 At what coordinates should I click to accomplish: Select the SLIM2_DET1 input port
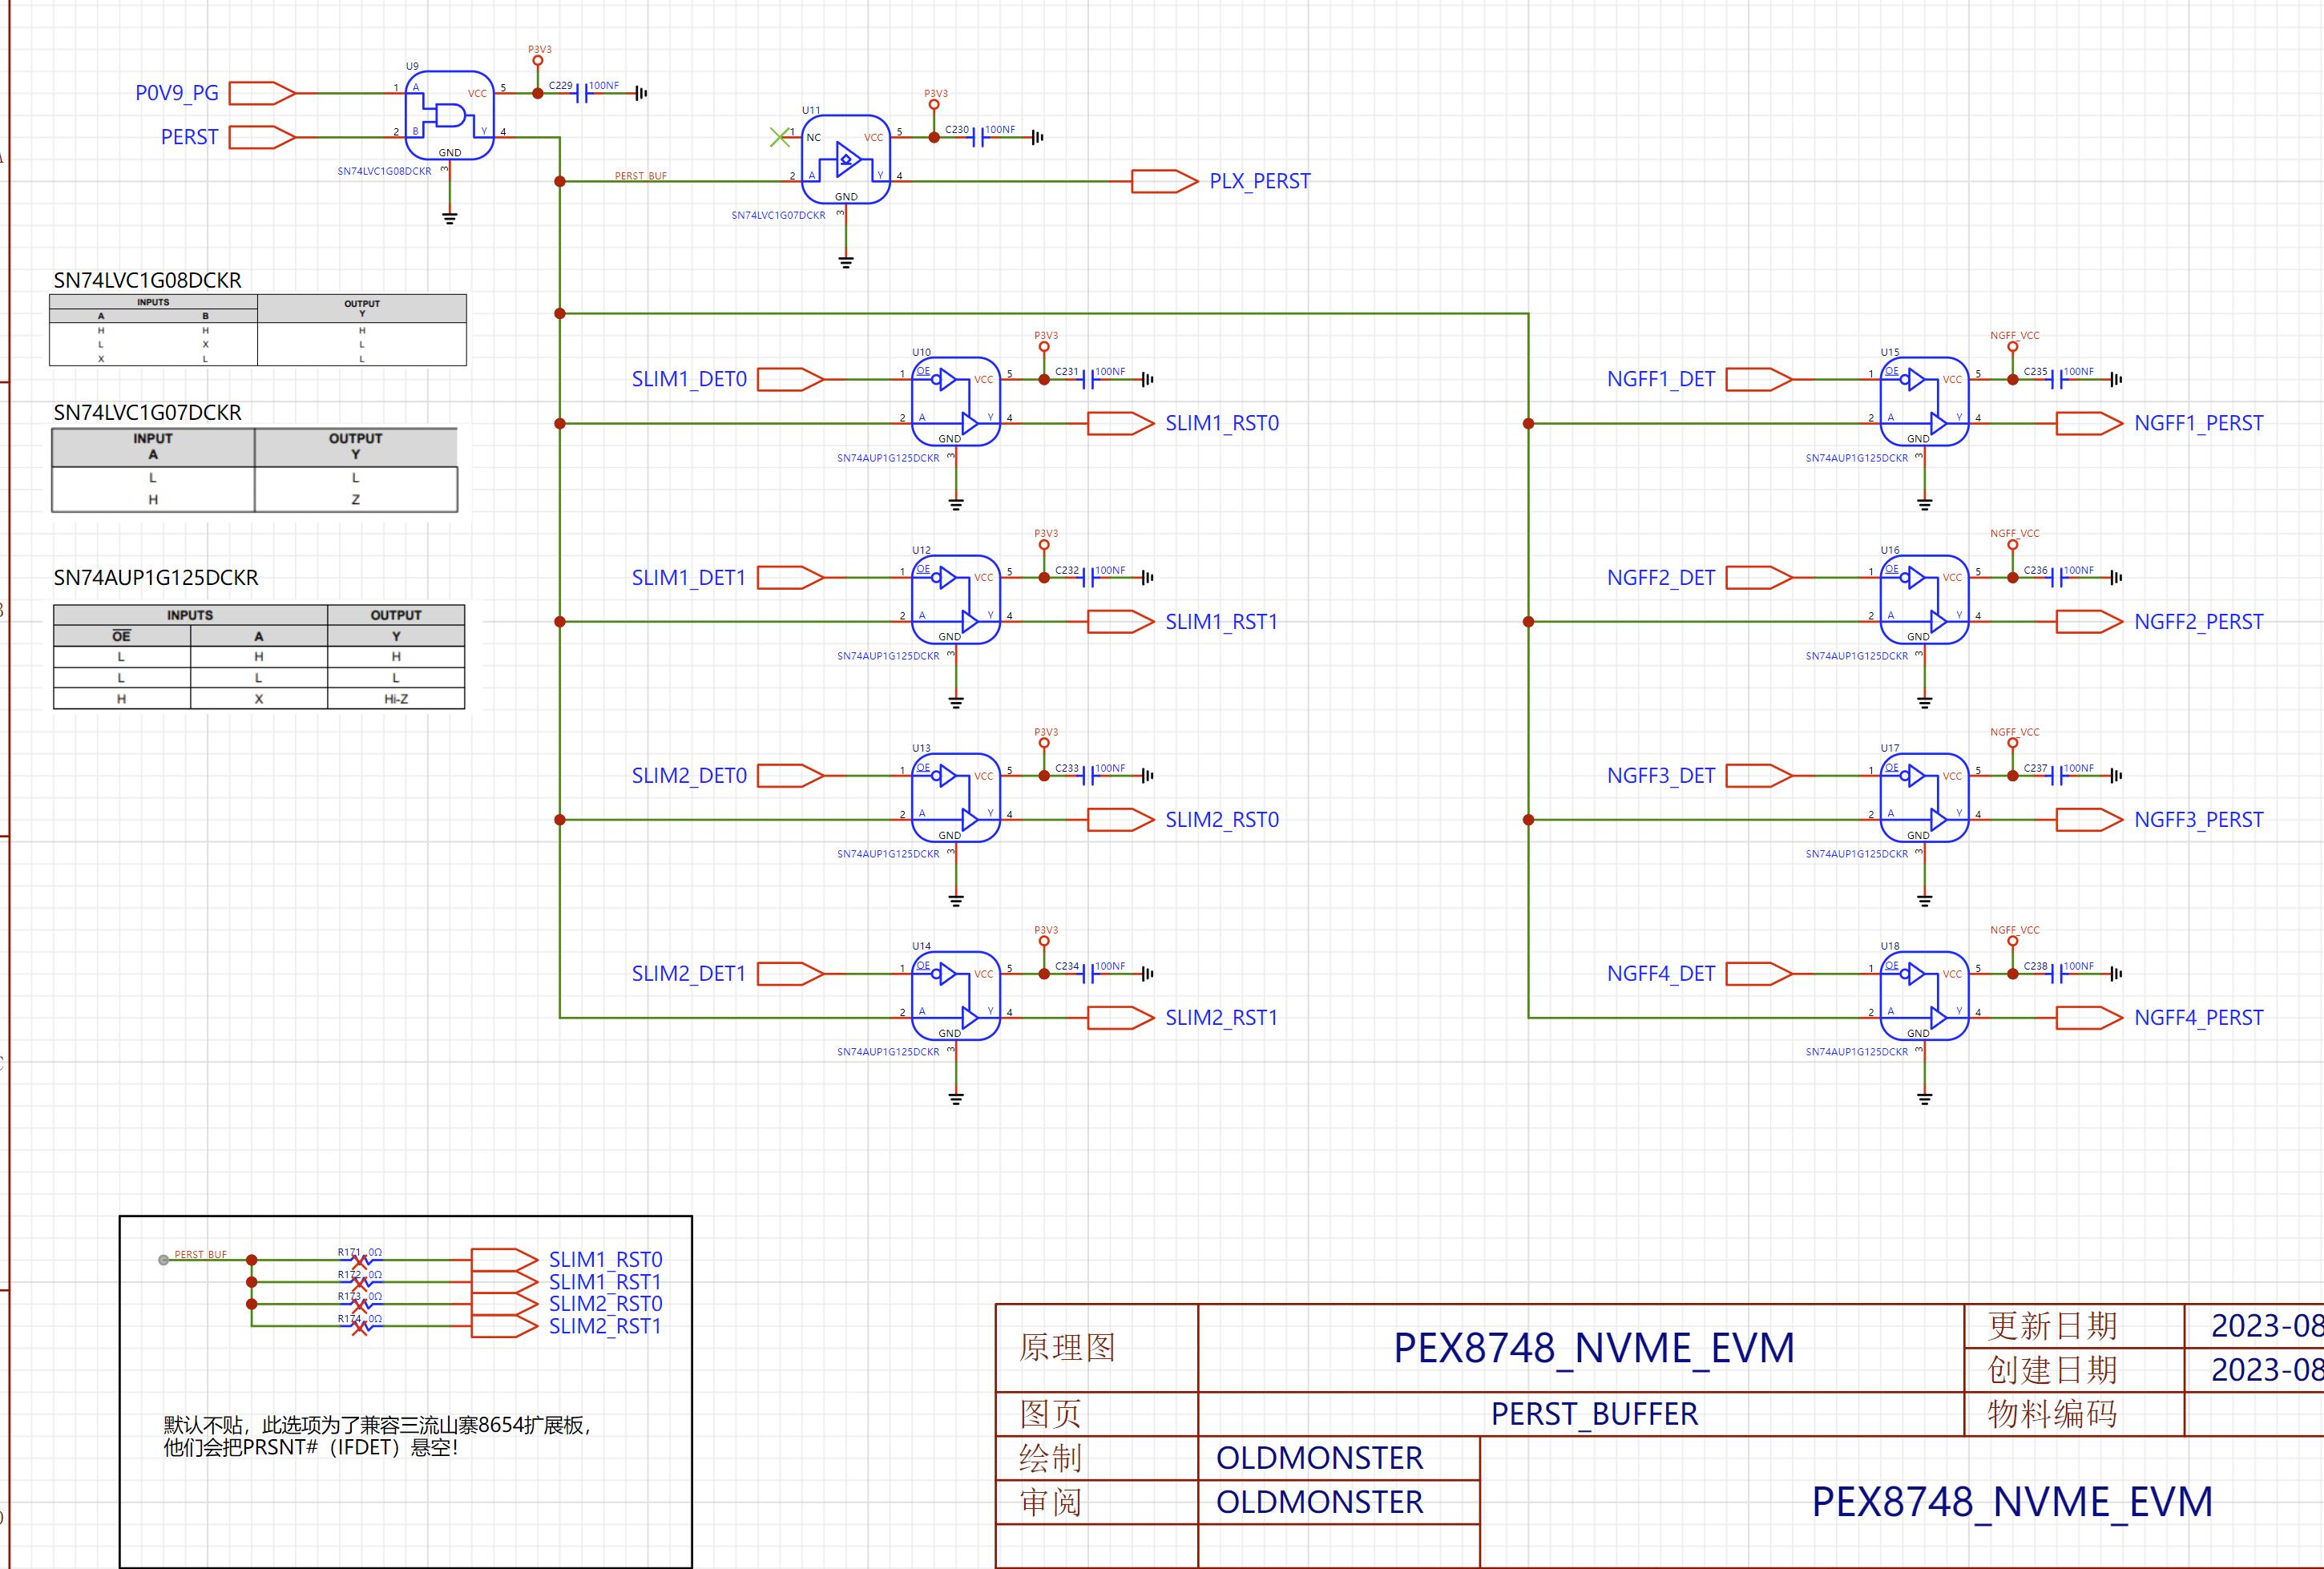pos(791,973)
